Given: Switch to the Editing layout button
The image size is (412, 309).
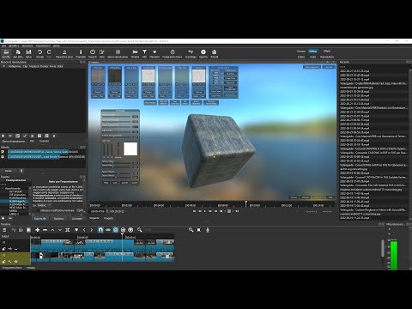Looking at the screenshot, I should pyautogui.click(x=313, y=51).
